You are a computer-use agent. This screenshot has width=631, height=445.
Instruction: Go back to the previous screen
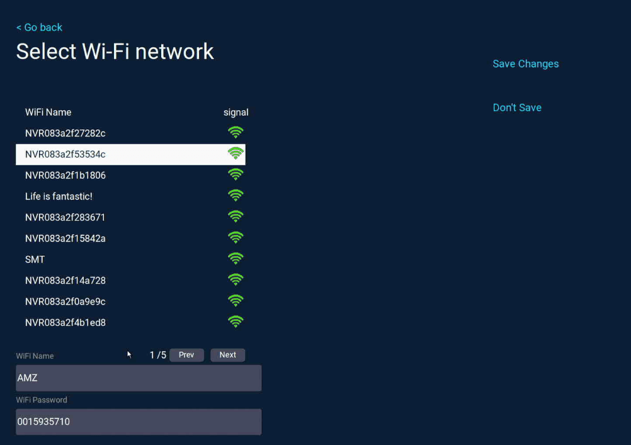coord(39,28)
